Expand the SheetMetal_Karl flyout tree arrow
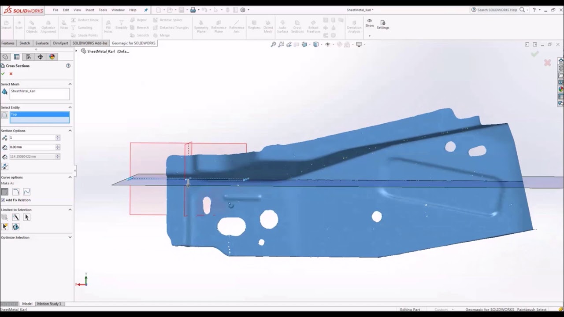The image size is (564, 317). [x=76, y=51]
